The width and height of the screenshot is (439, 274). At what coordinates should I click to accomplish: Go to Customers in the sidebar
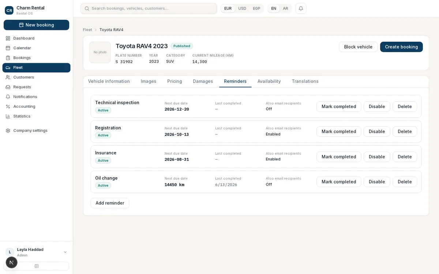coord(36,77)
